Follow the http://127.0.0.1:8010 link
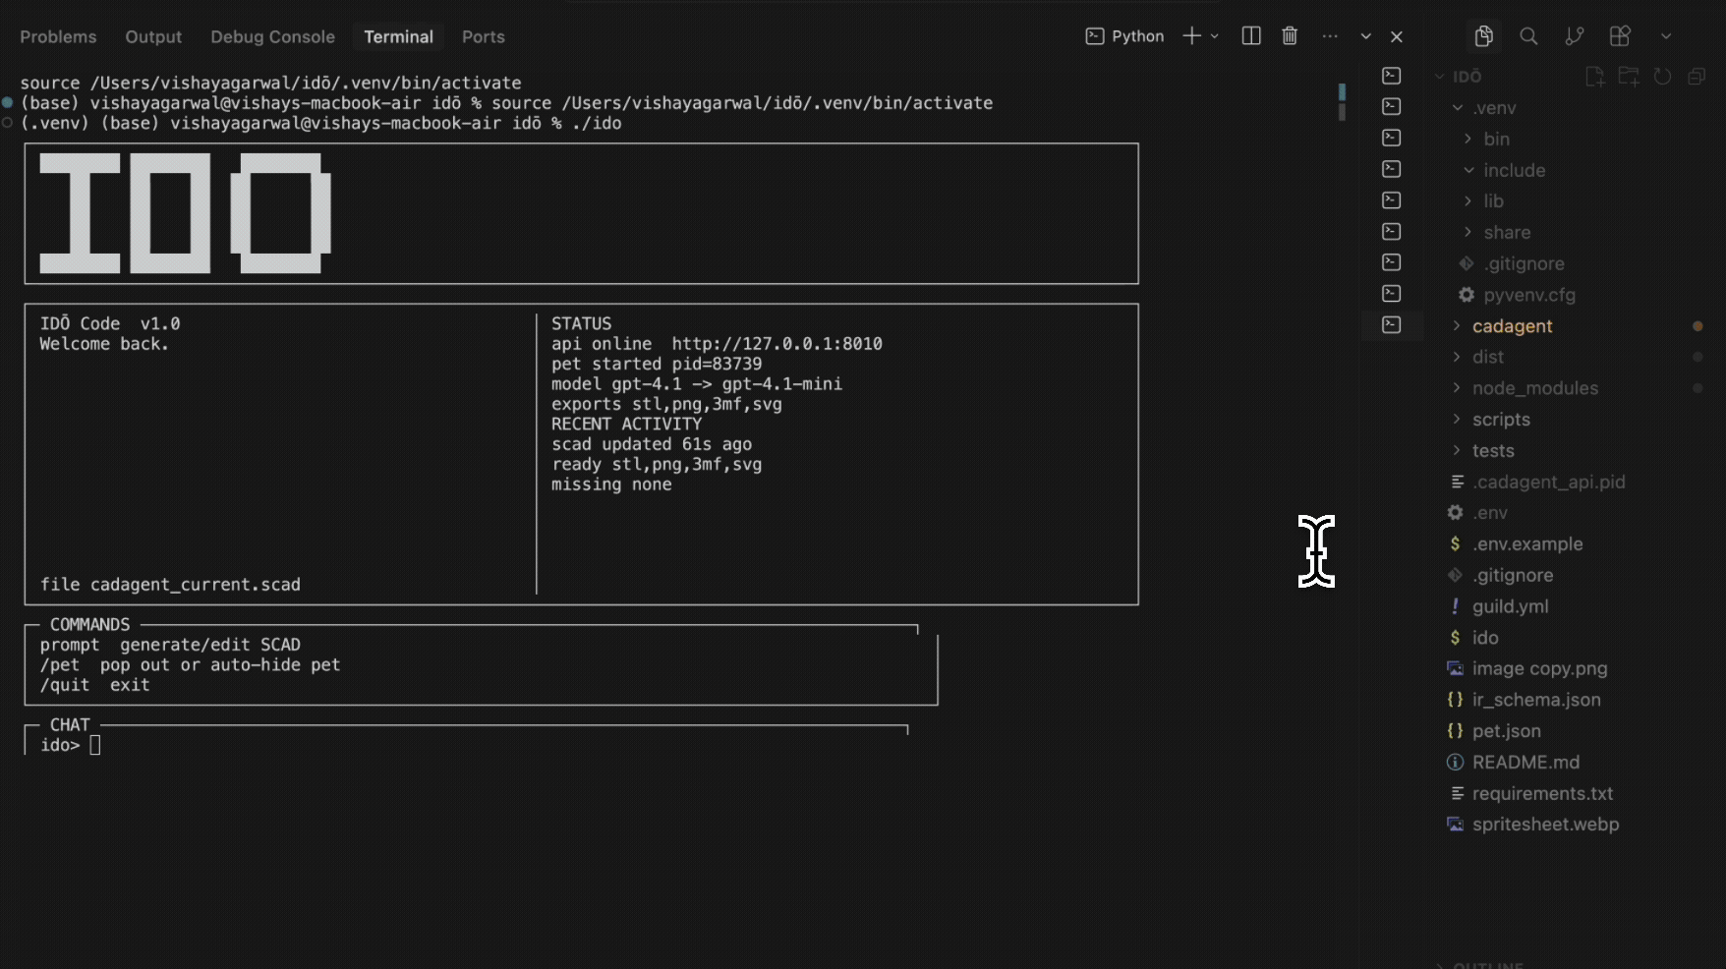The width and height of the screenshot is (1726, 969). pos(777,344)
